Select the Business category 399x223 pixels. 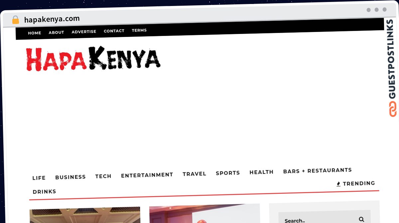pos(70,177)
